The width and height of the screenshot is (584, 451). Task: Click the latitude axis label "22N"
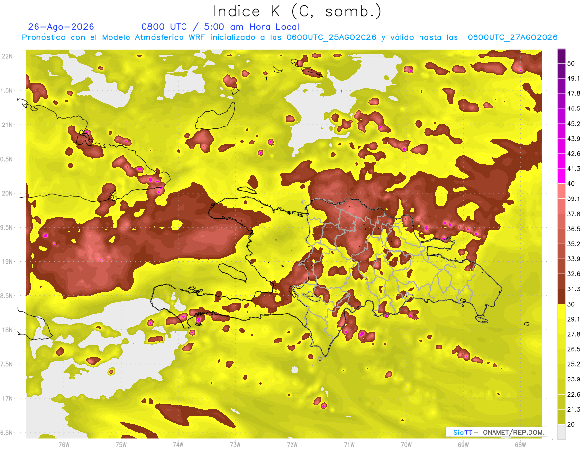tap(8, 56)
